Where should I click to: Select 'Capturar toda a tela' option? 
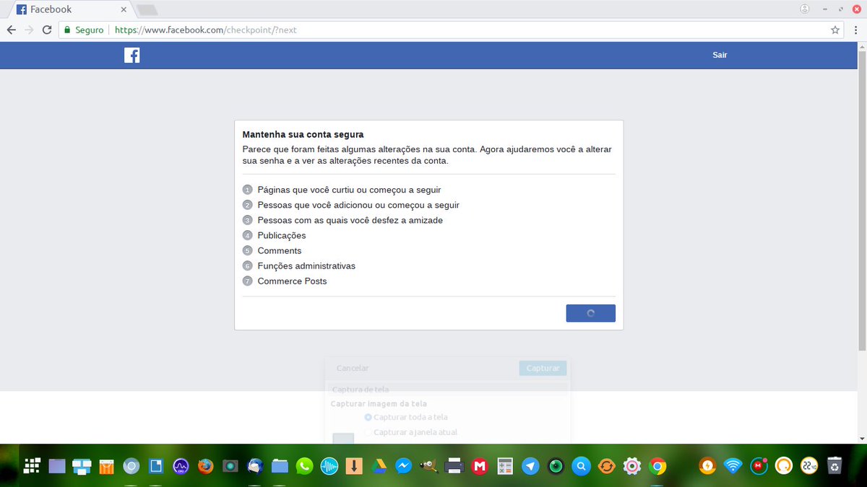406,417
